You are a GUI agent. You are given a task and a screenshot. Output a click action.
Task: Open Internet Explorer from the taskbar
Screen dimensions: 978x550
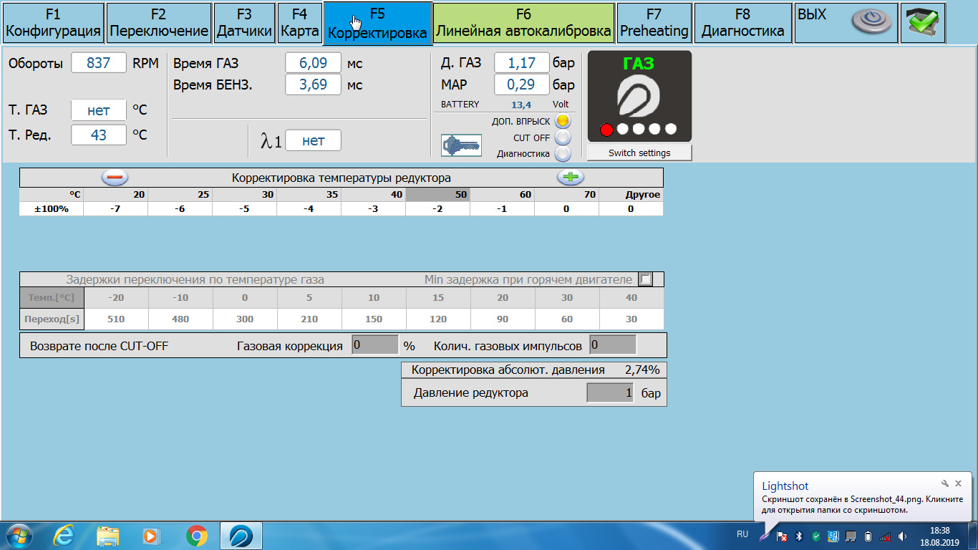click(x=64, y=535)
